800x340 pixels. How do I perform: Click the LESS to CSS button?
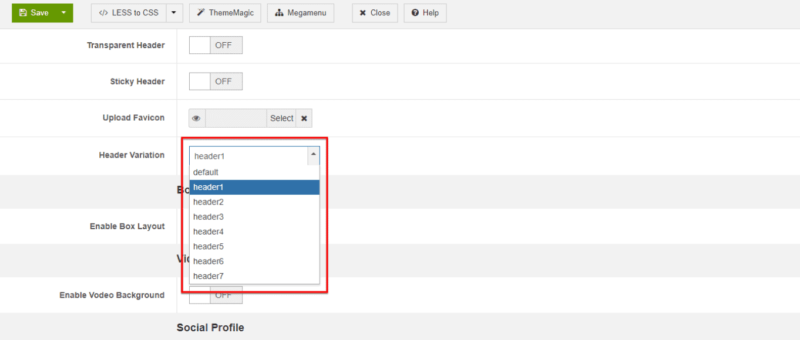point(129,13)
